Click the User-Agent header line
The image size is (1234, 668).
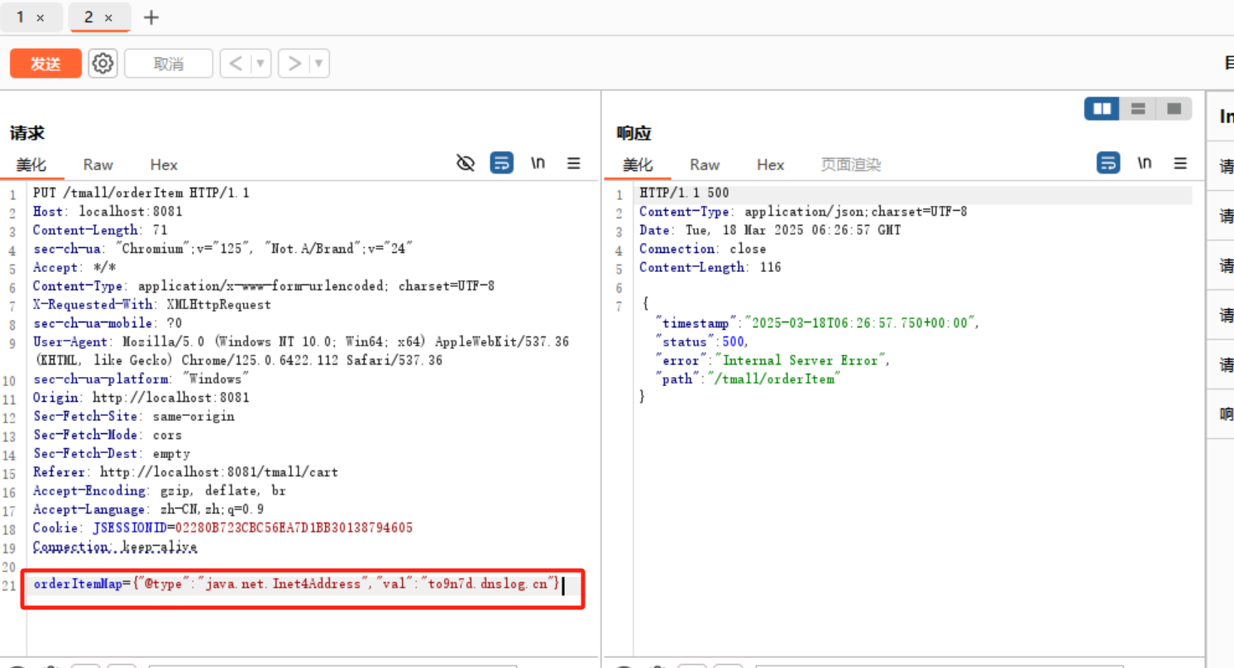click(x=301, y=351)
